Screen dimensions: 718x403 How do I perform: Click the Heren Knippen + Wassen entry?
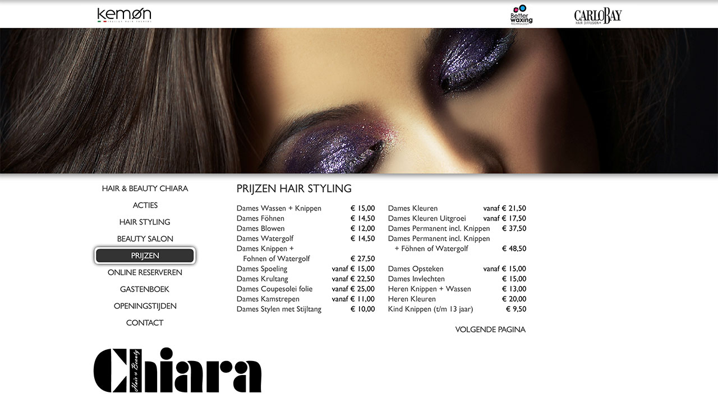coord(429,289)
